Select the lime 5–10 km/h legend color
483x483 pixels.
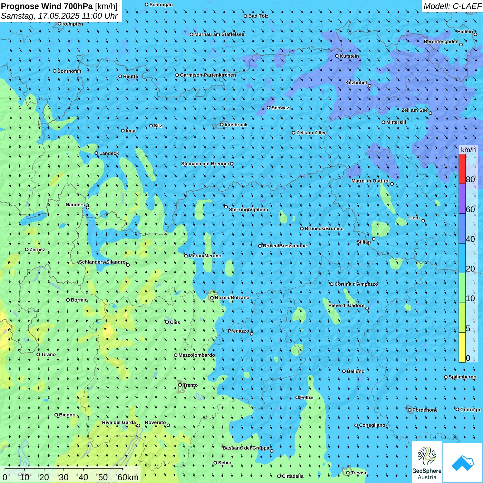(462, 318)
